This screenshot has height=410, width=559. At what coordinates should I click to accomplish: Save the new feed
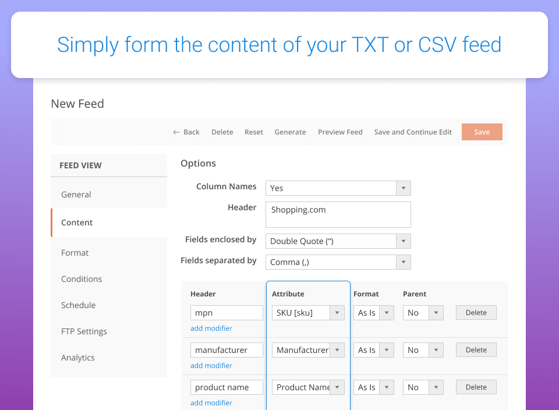[x=482, y=132]
